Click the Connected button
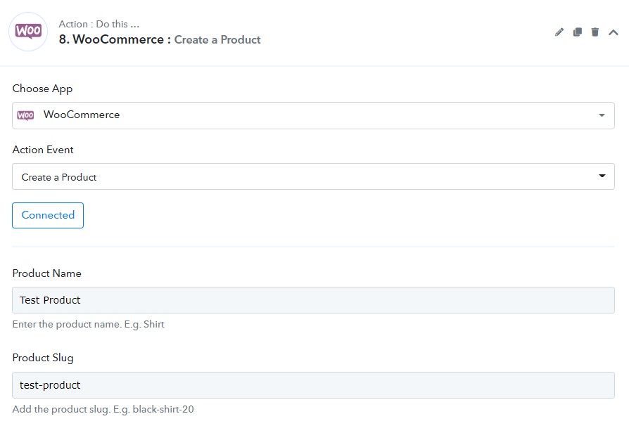This screenshot has width=629, height=421. coord(48,215)
